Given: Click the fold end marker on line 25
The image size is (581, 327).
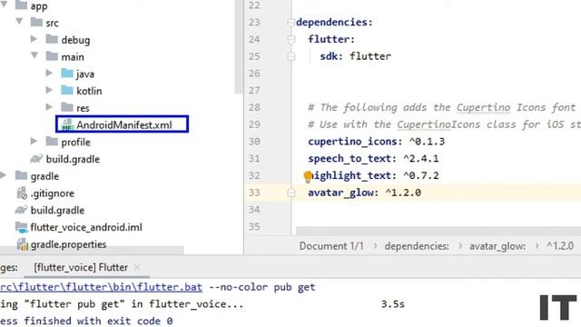Looking at the screenshot, I should (x=290, y=56).
